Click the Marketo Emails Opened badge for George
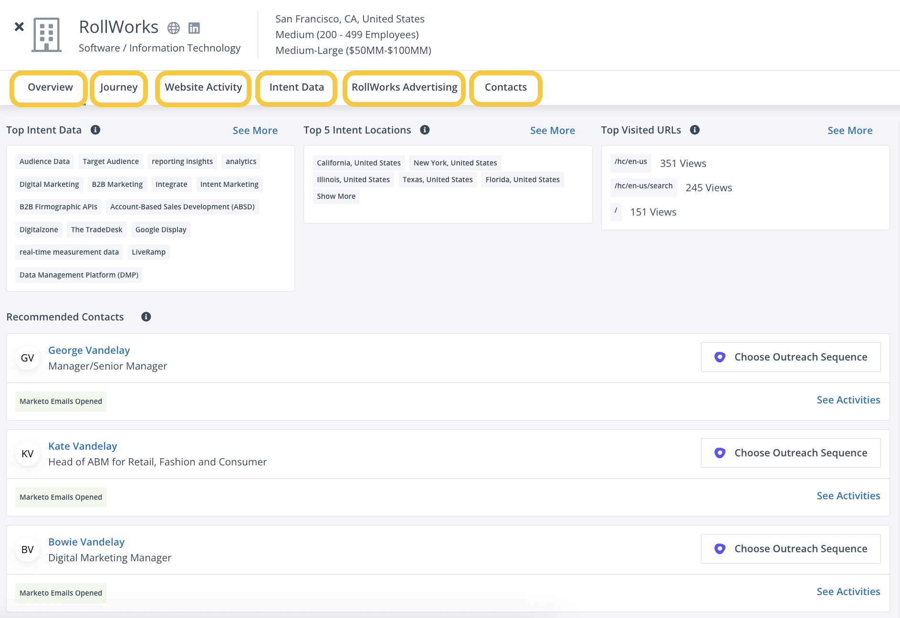The image size is (900, 618). 60,401
